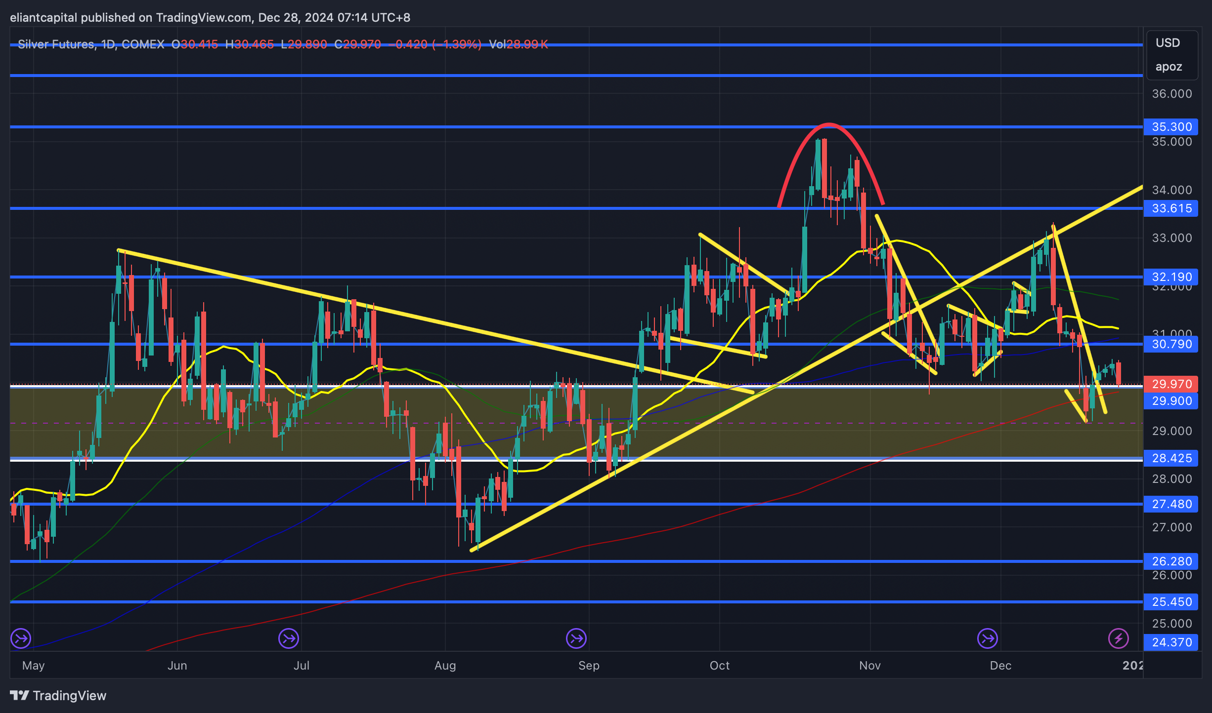Image resolution: width=1212 pixels, height=713 pixels.
Task: Click the red 29.970 current price label
Action: 1171,384
